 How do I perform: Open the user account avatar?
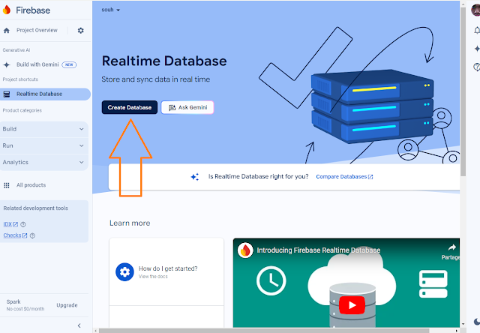pos(475,10)
